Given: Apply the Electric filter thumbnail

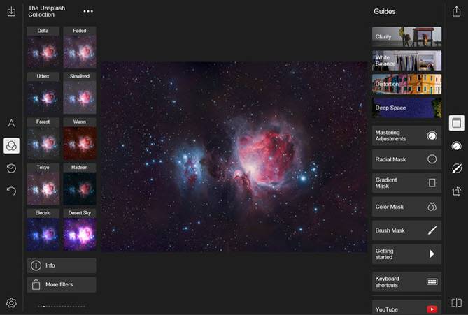Looking at the screenshot, I should 43,230.
